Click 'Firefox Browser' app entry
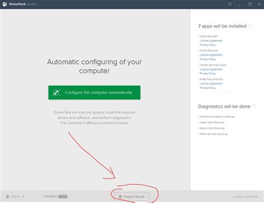The image size is (264, 203). 209,51
